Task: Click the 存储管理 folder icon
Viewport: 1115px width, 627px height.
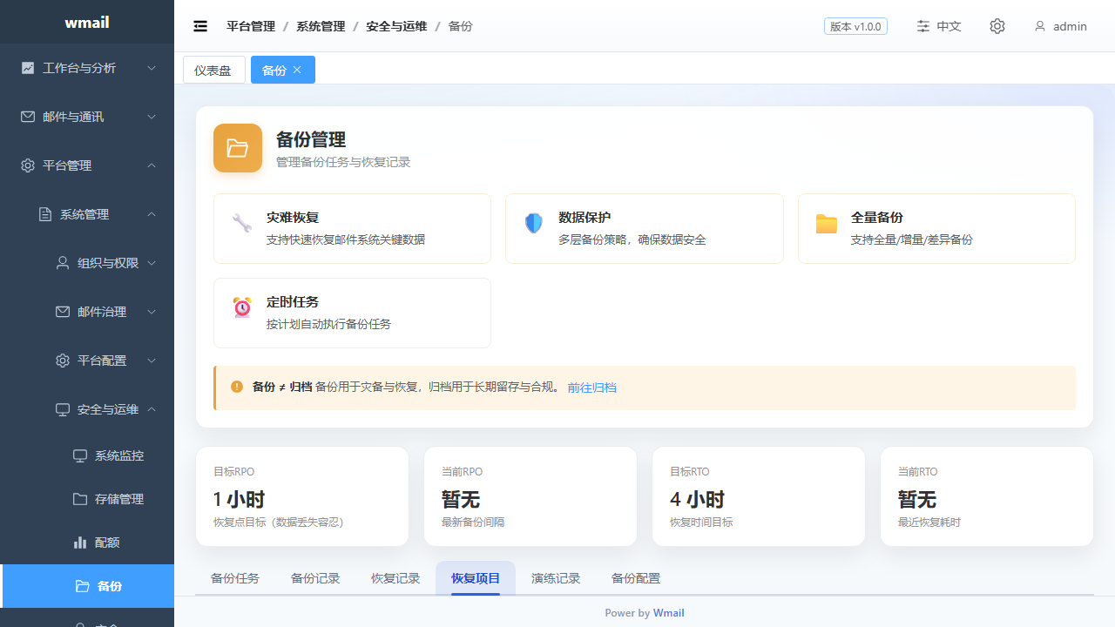Action: coord(80,499)
